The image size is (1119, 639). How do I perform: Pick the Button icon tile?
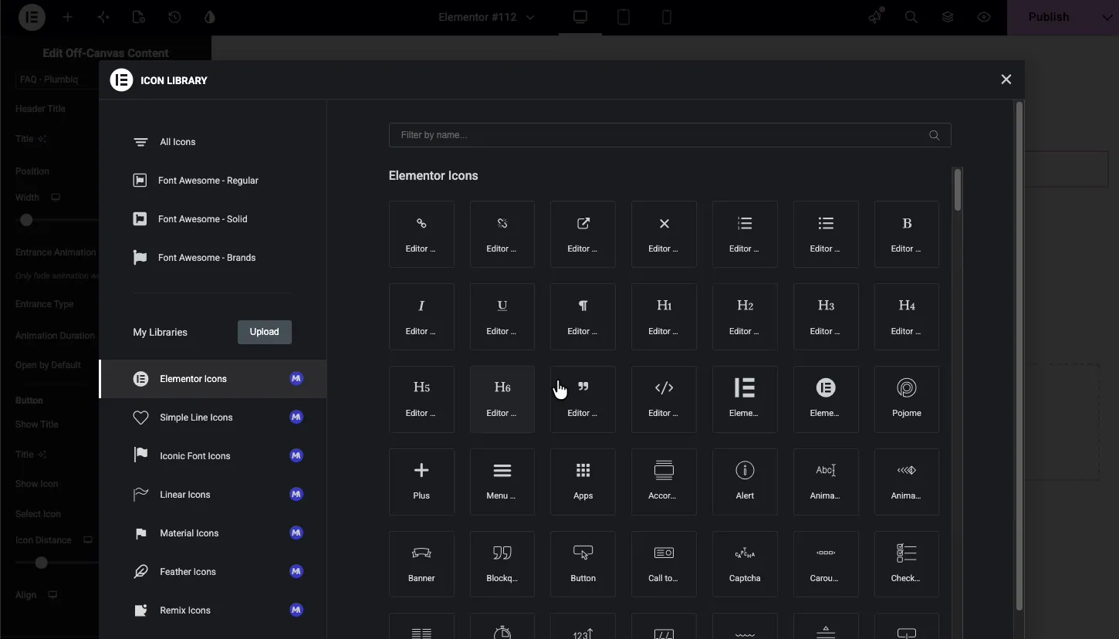[583, 564]
